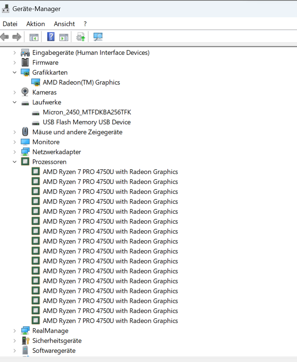Select the RealManage label
Screen dimensions: 297x362
(50, 331)
